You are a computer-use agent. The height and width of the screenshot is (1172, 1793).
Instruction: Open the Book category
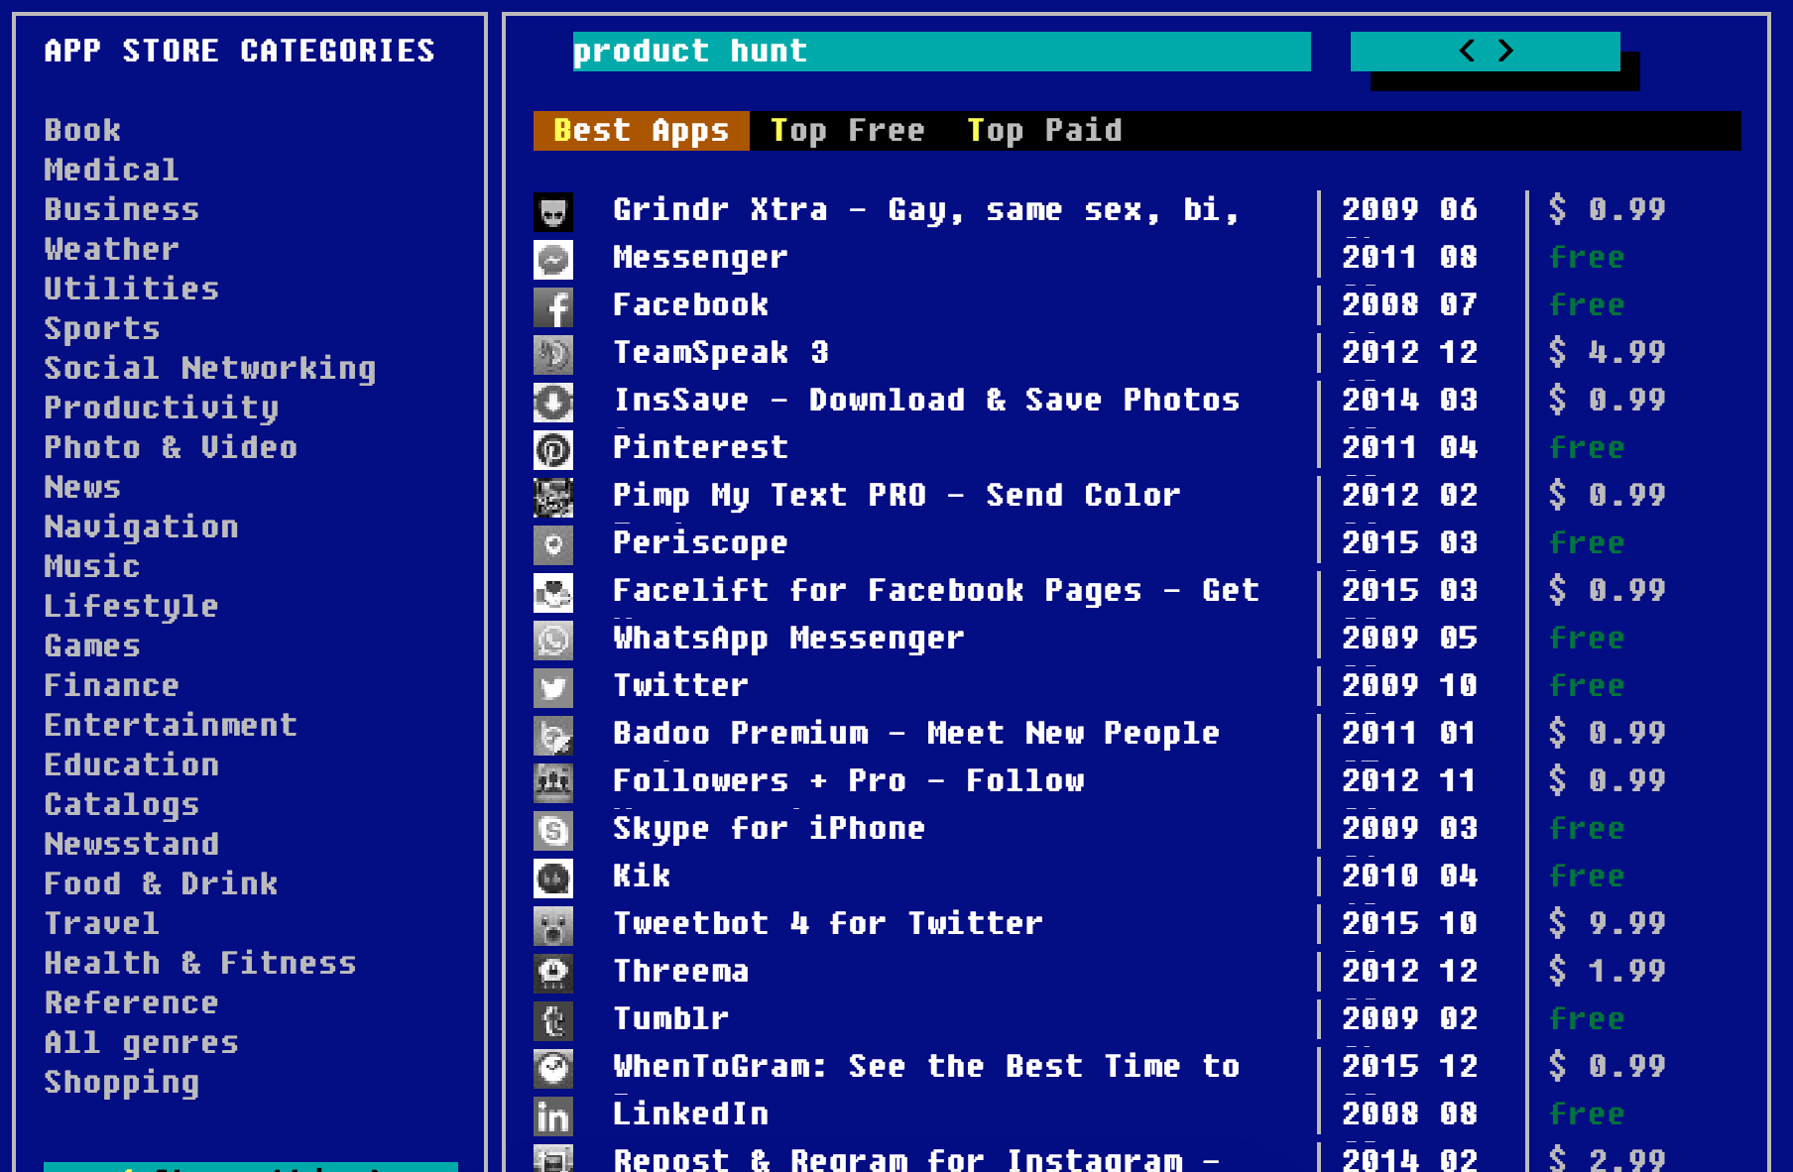82,130
